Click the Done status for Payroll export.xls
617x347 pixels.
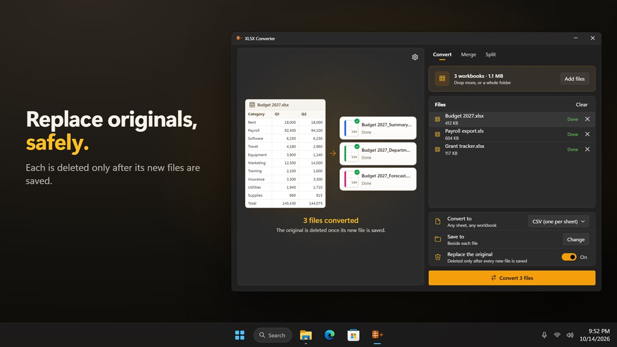[572, 134]
